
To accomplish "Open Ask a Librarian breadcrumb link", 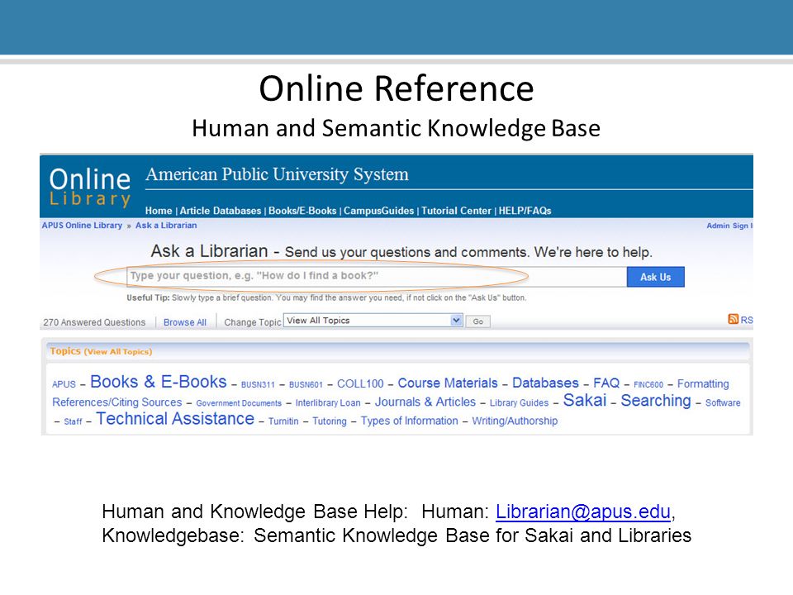I will (x=166, y=225).
